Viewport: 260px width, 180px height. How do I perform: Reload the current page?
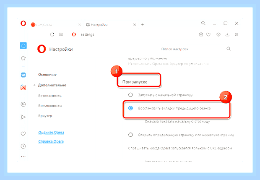52,34
